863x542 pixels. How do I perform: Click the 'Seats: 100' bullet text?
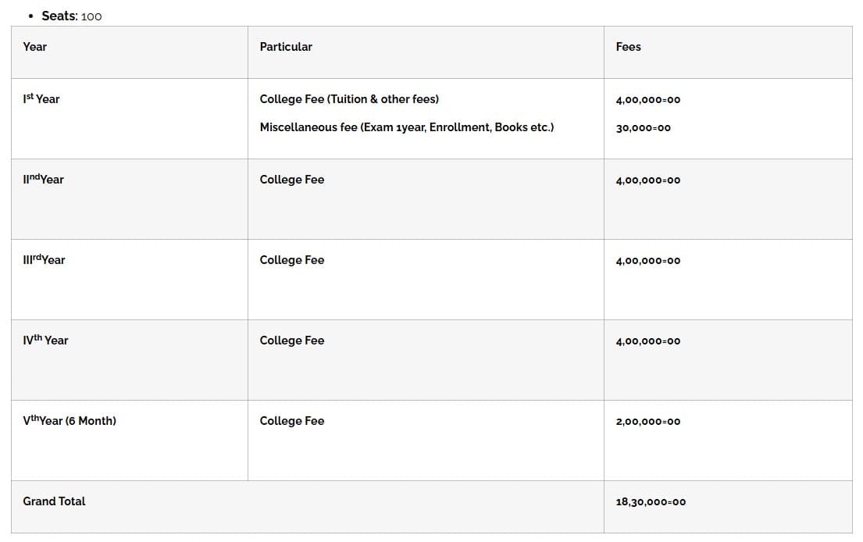[x=71, y=16]
